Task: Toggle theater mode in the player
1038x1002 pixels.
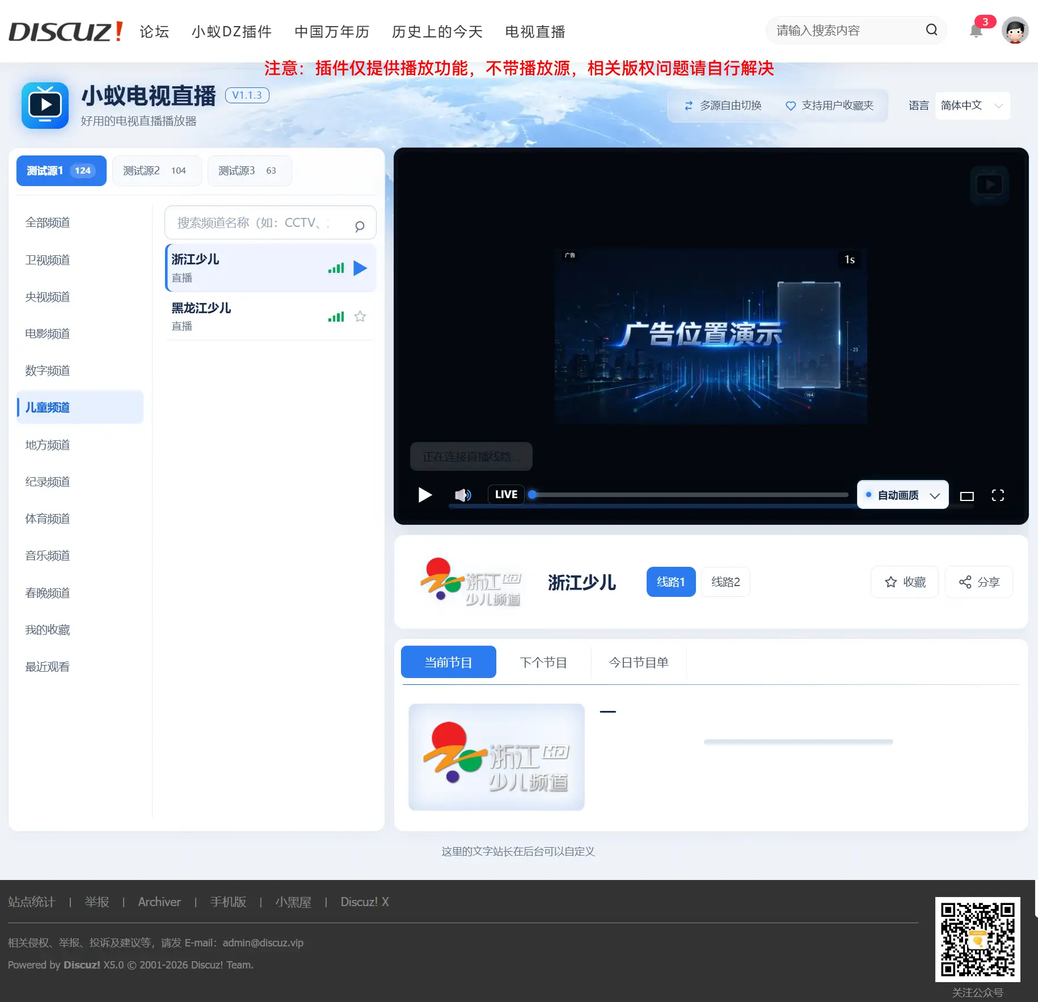Action: 967,496
